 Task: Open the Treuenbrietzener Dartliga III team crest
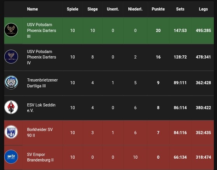tap(11, 82)
